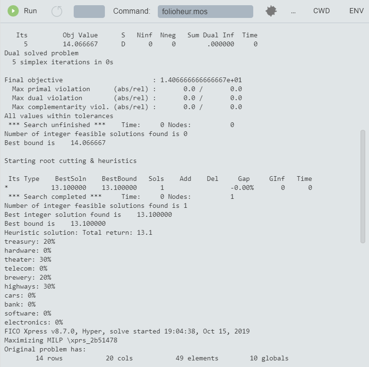Click the Gap value '-0.00%'
The height and width of the screenshot is (367, 369).
(x=242, y=188)
